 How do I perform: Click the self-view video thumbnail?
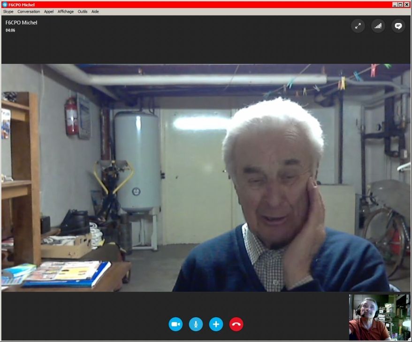tap(379, 317)
